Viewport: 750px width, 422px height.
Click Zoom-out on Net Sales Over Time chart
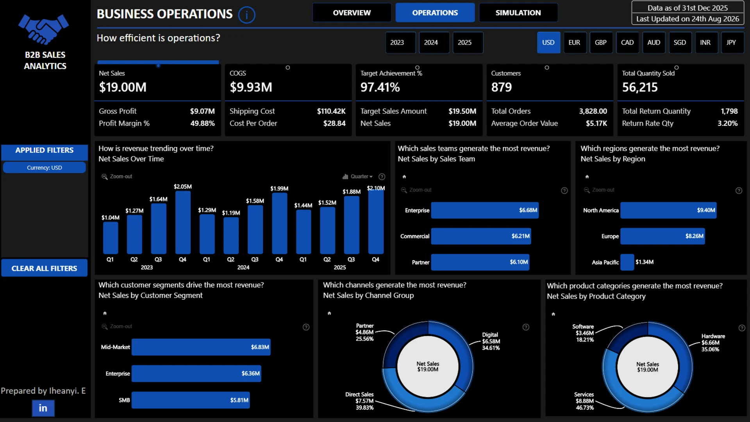coord(117,177)
